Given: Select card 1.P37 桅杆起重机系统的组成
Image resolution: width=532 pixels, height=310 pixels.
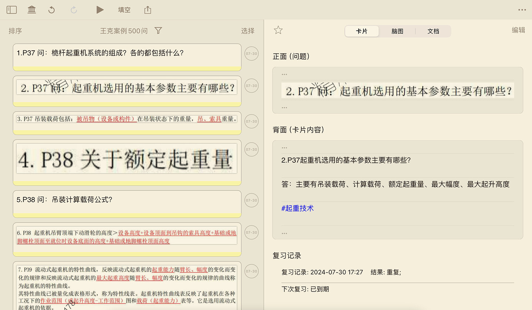Looking at the screenshot, I should (127, 57).
